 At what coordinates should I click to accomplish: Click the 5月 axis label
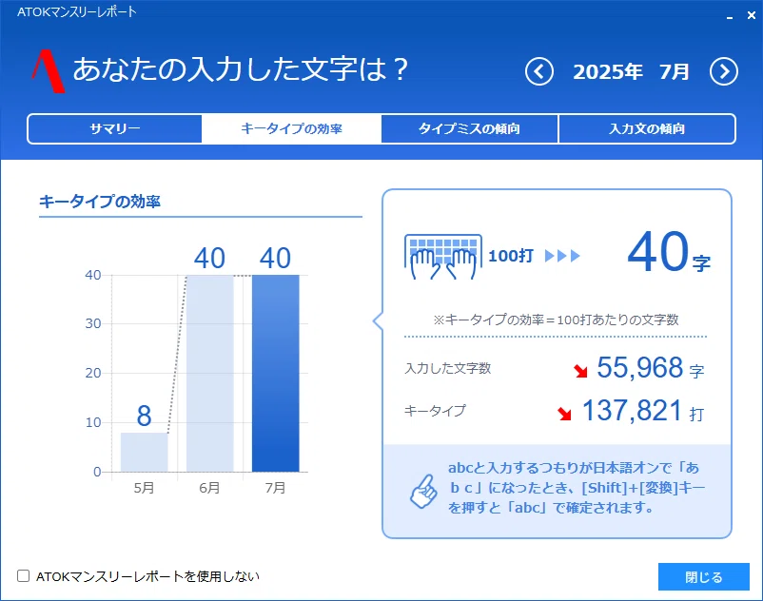tap(144, 488)
